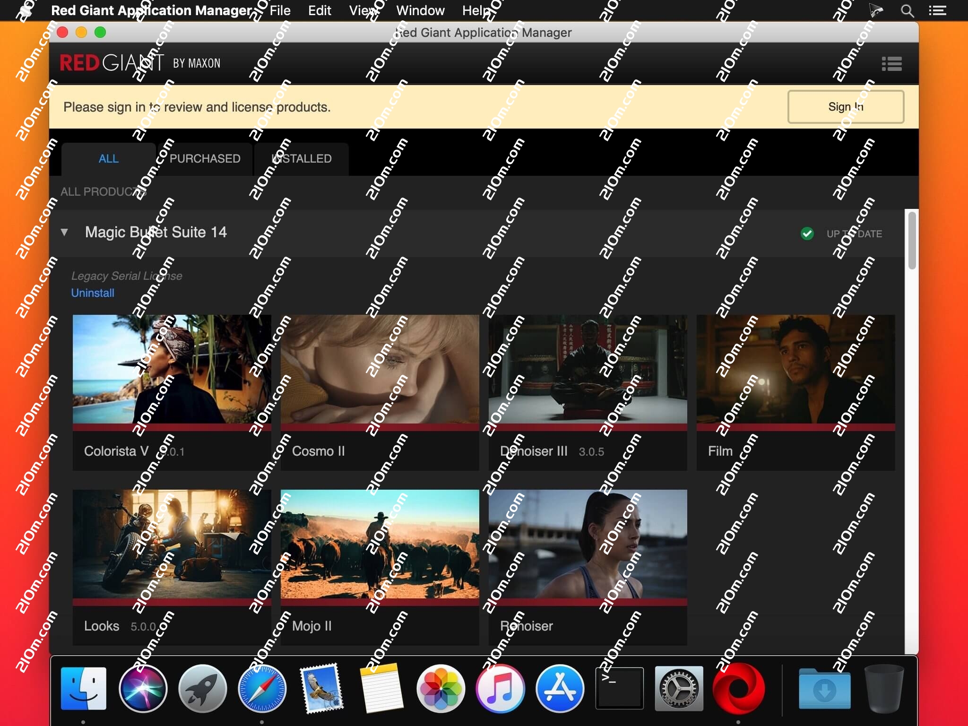
Task: Open the File menu
Action: coord(280,10)
